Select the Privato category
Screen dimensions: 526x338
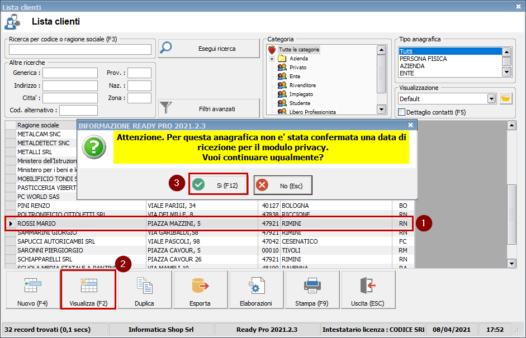pos(298,68)
